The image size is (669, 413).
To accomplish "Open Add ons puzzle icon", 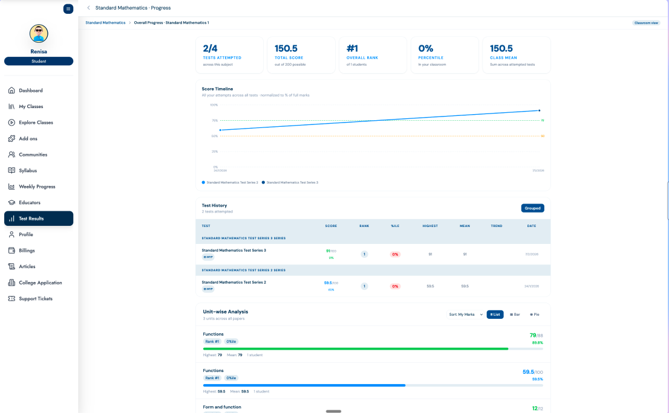I will tap(11, 138).
